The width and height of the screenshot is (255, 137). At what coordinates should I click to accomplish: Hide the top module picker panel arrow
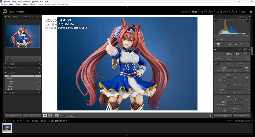tap(127, 7)
